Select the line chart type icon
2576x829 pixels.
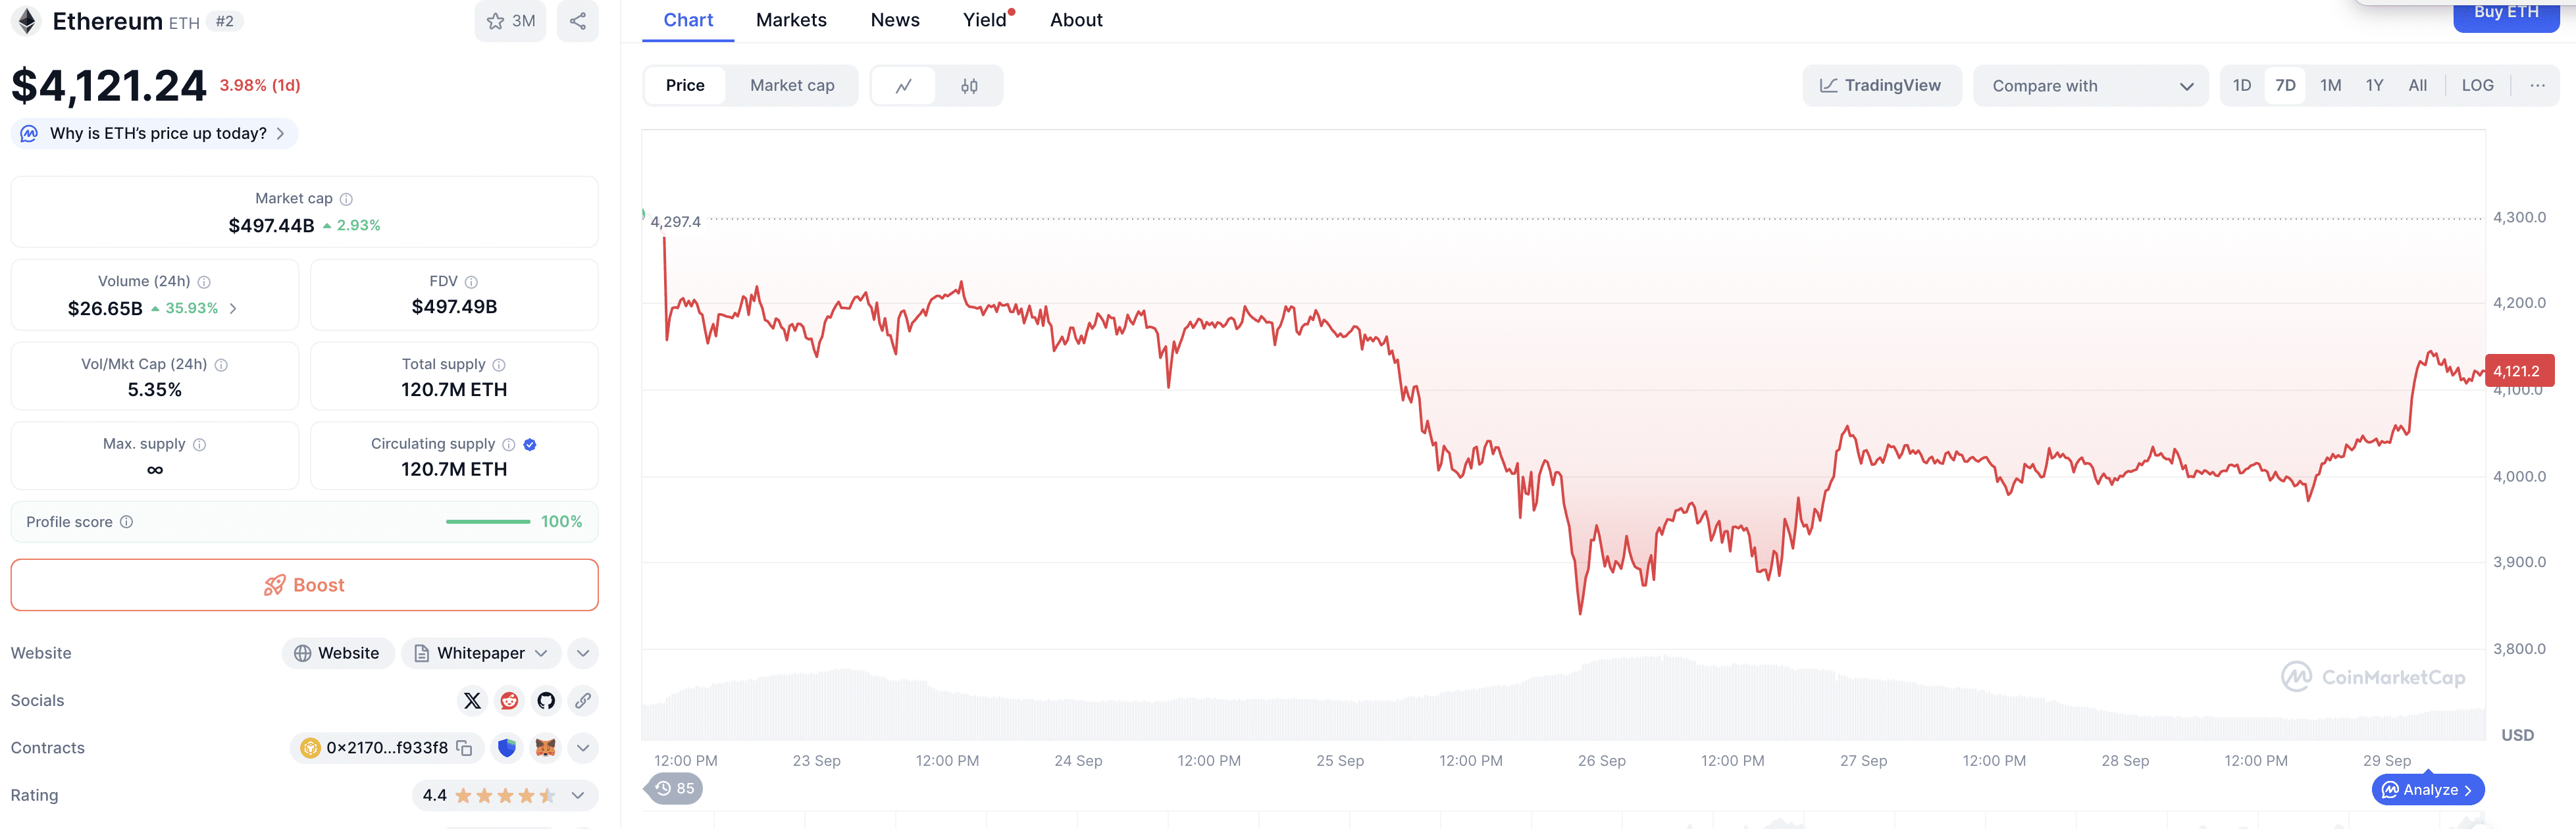(904, 86)
